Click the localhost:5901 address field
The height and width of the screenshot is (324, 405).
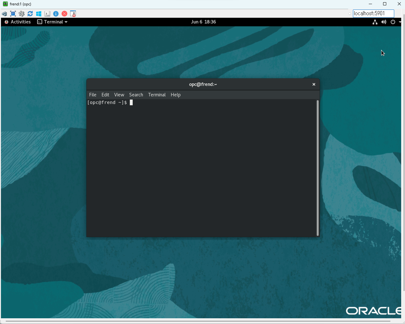(373, 13)
